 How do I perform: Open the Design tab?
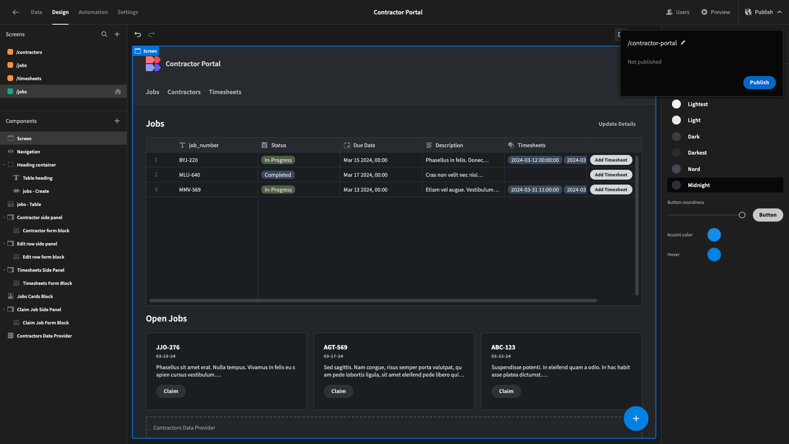60,12
